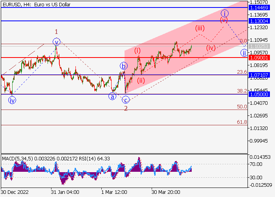Click the blue circled ii projection marker
Screen dimensions: 275x197
pos(244,53)
